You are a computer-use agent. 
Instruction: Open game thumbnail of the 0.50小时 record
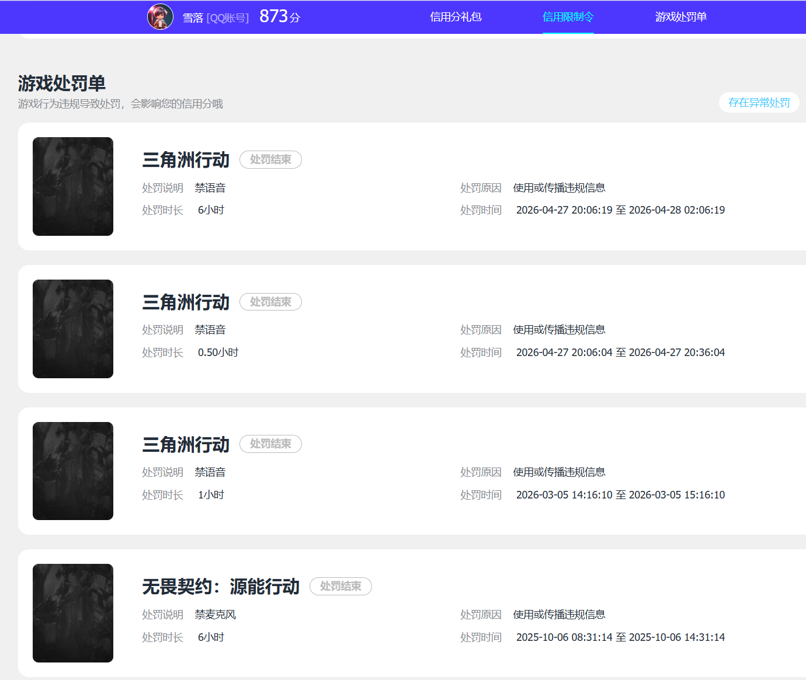click(73, 329)
